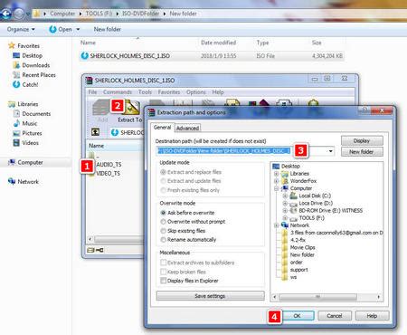Open Downloads in Explorer Favorites sidebar
Image resolution: width=407 pixels, height=335 pixels.
pyautogui.click(x=32, y=65)
